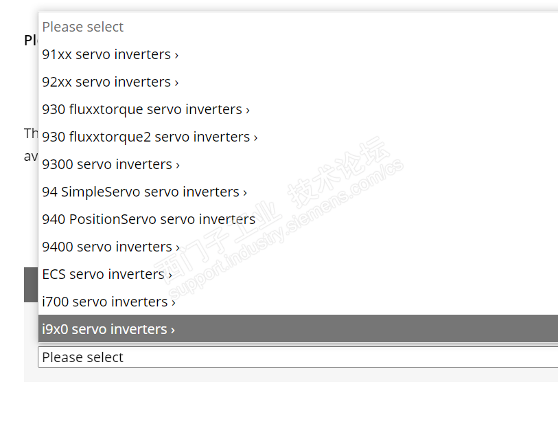Select the greyed 'Please select' list placeholder

pyautogui.click(x=83, y=27)
